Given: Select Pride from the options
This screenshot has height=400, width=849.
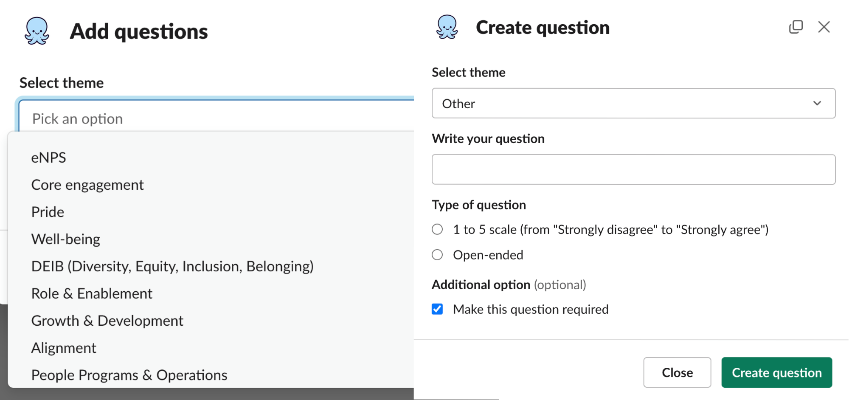Looking at the screenshot, I should pyautogui.click(x=48, y=212).
